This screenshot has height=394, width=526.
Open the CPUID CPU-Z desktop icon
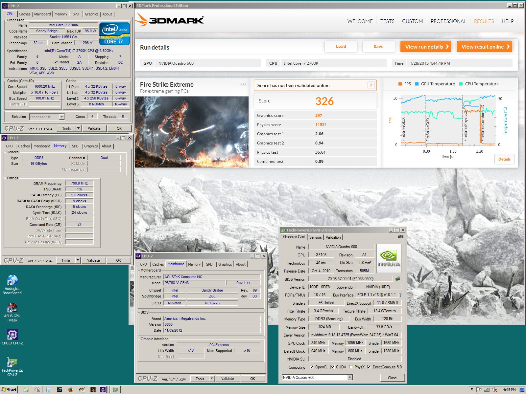point(12,337)
